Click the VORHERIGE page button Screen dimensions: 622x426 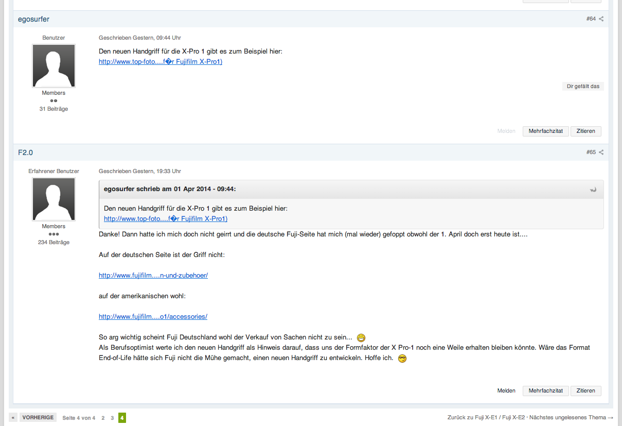point(38,418)
